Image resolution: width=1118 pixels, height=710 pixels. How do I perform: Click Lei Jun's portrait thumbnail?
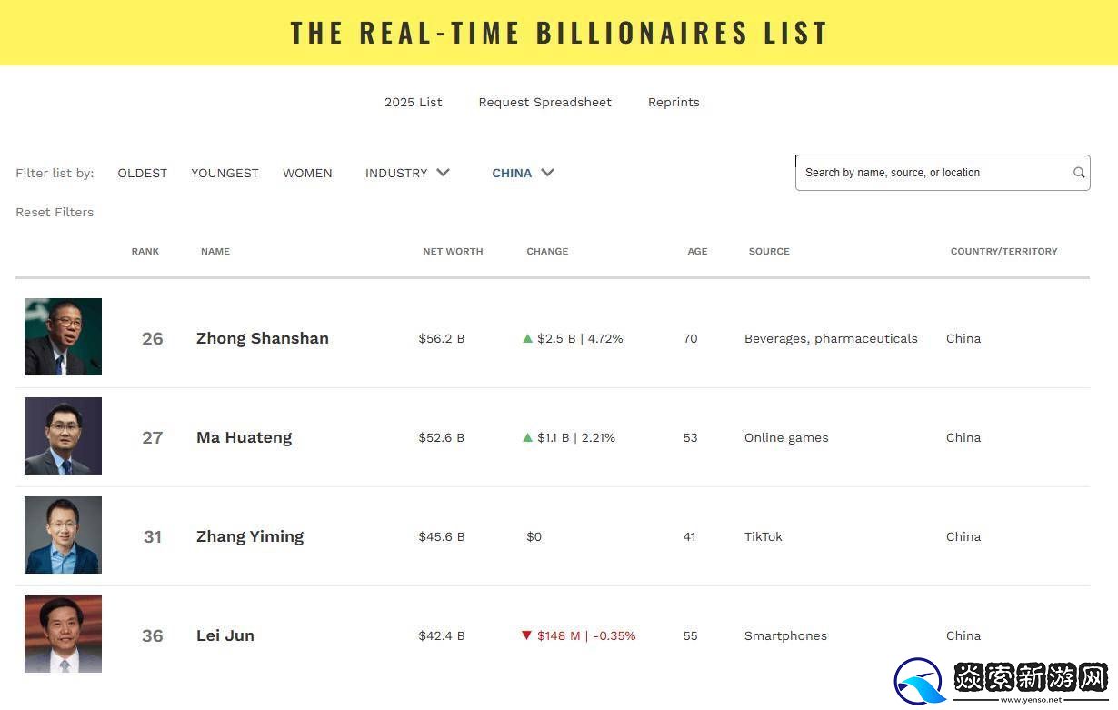coord(63,635)
